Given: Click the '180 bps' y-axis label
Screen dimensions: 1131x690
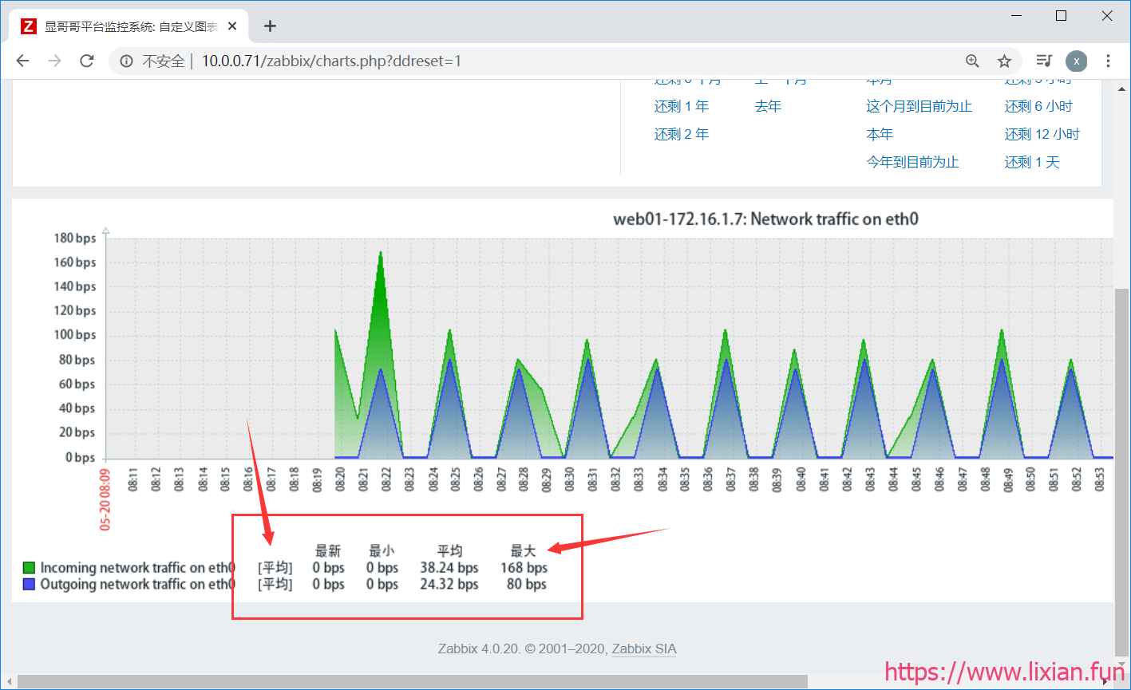Looking at the screenshot, I should tap(75, 238).
